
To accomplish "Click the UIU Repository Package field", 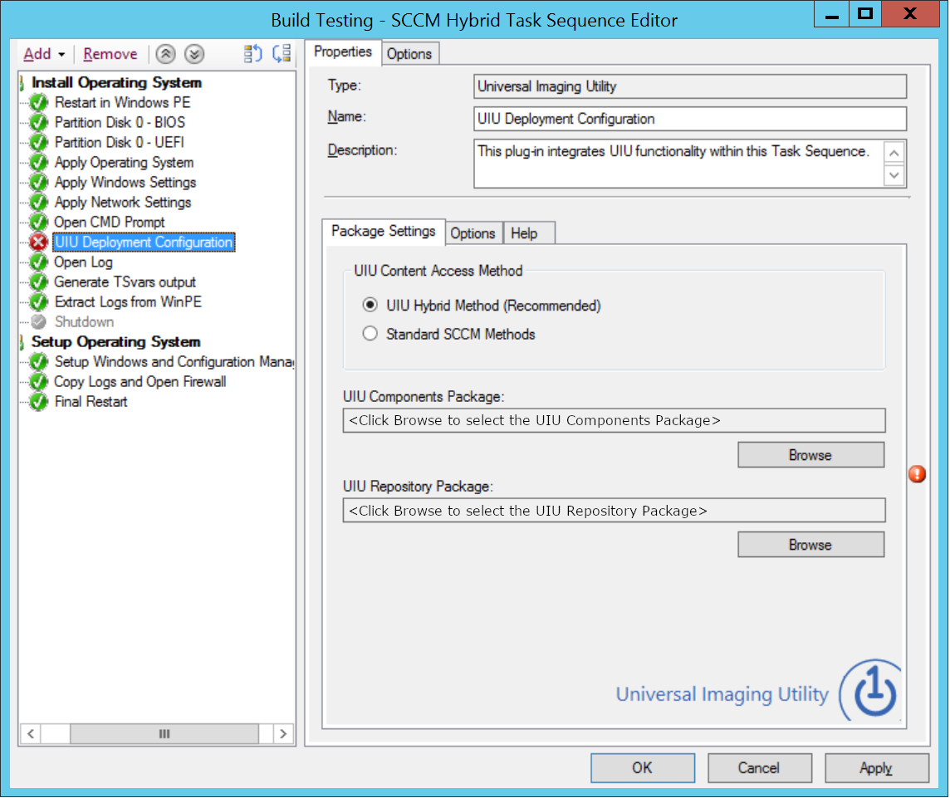I will coord(614,511).
